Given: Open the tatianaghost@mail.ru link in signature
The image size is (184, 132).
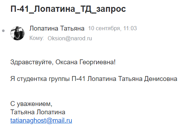Looking at the screenshot, I should pyautogui.click(x=41, y=121).
